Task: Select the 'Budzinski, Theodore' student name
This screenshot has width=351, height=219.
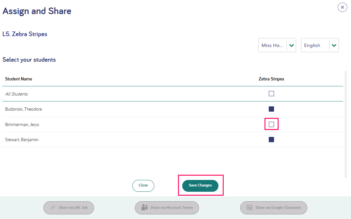Action: point(23,109)
